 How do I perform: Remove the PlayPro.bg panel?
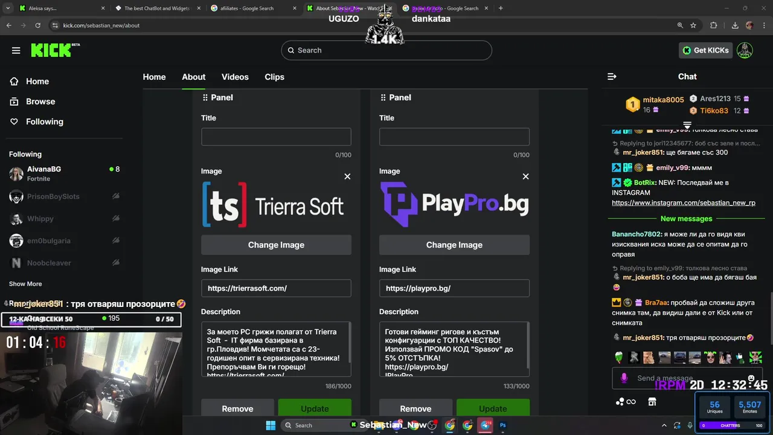point(415,408)
